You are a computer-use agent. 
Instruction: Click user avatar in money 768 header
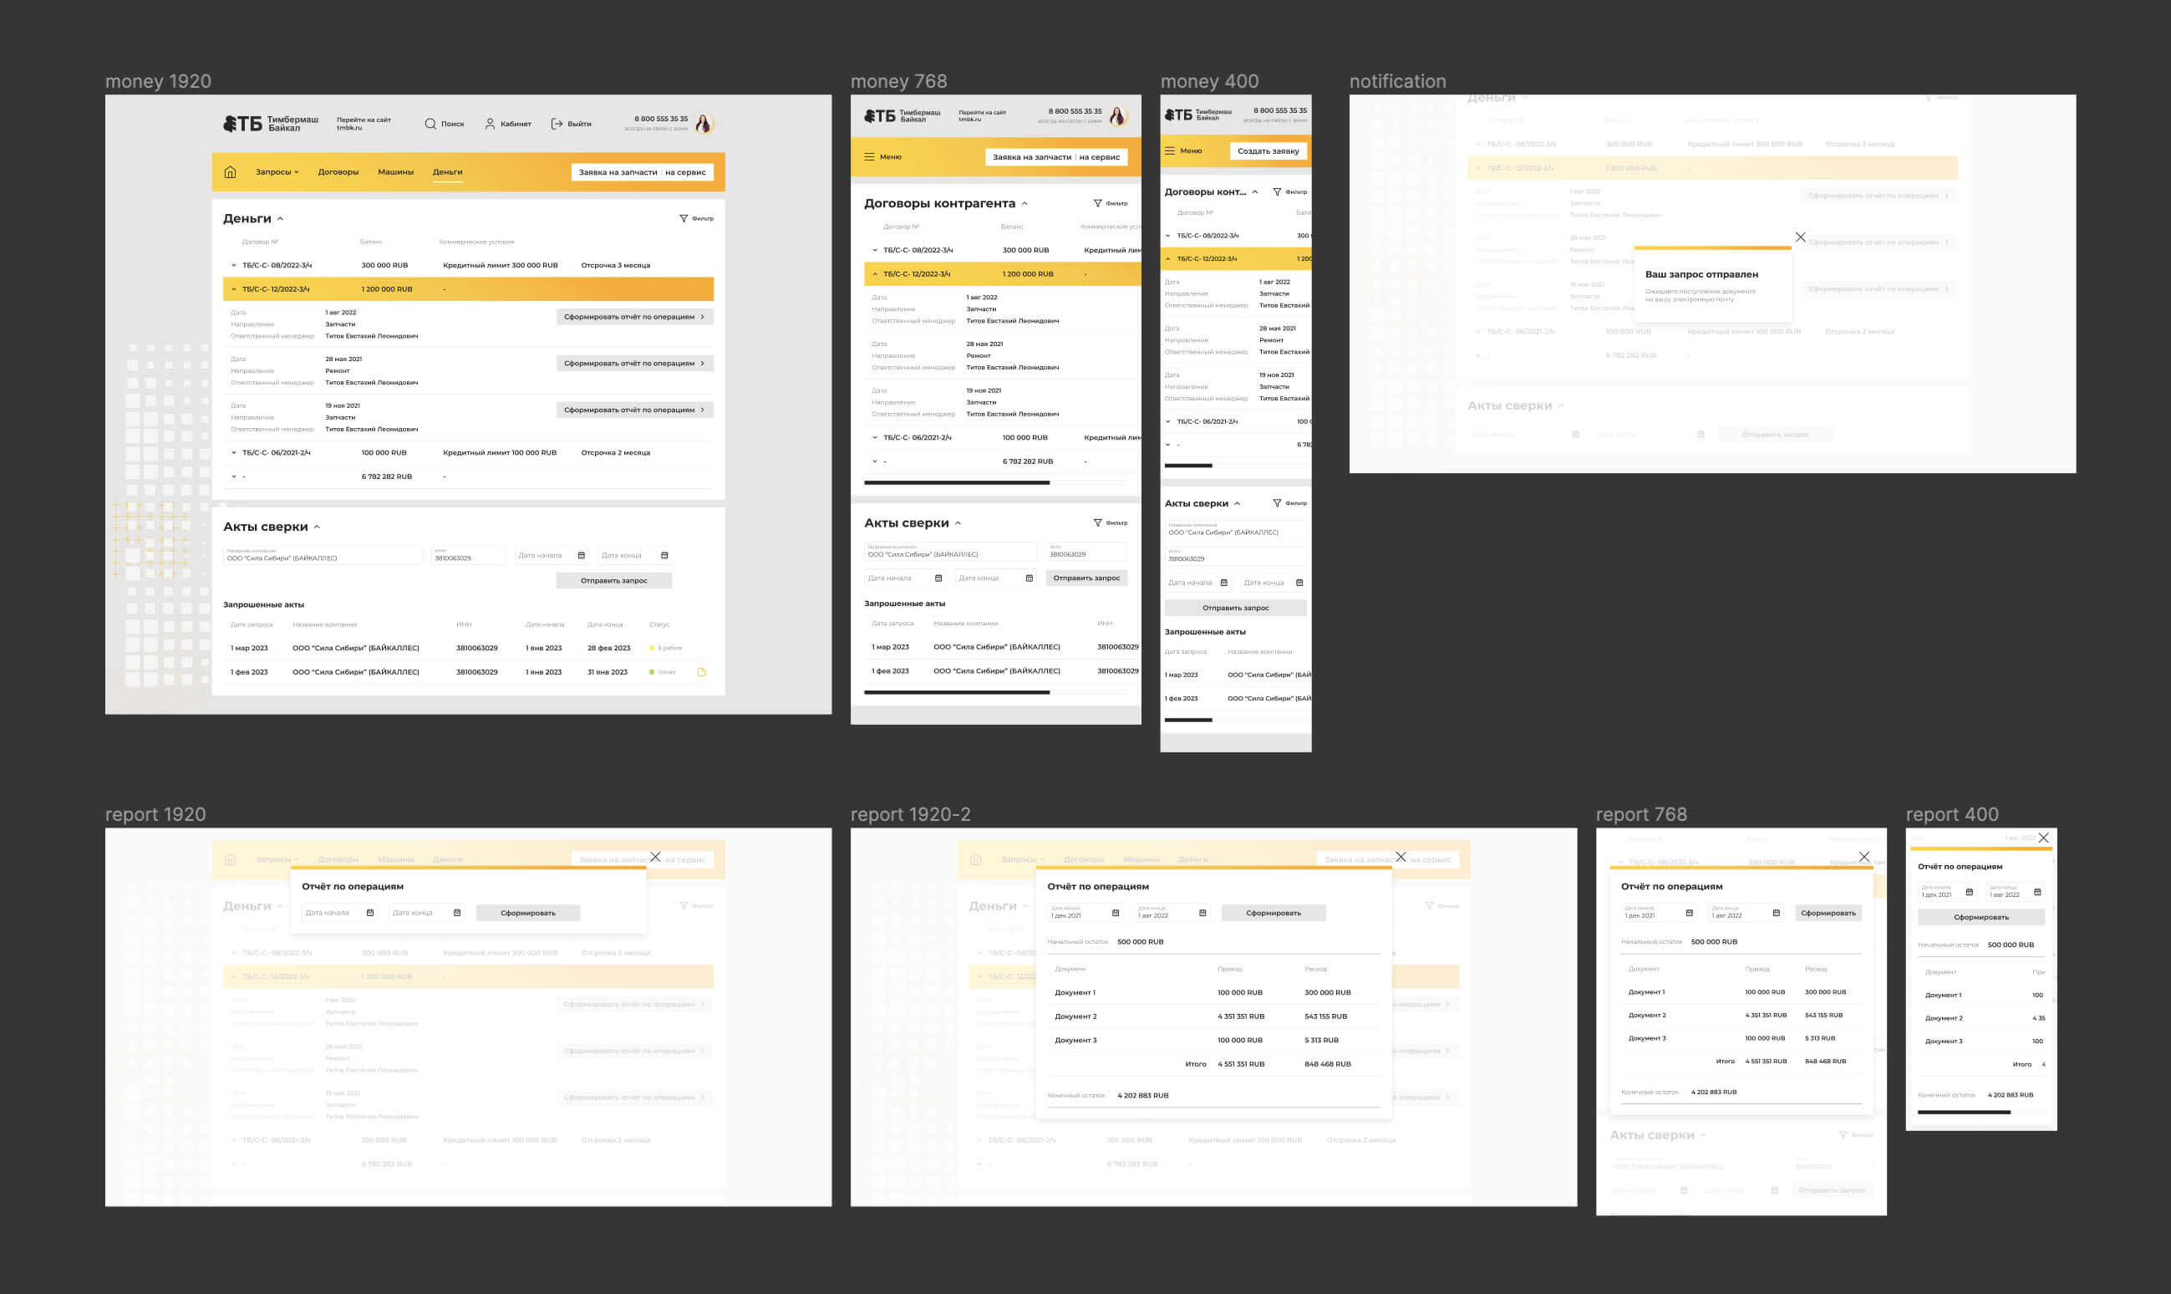pyautogui.click(x=1118, y=116)
